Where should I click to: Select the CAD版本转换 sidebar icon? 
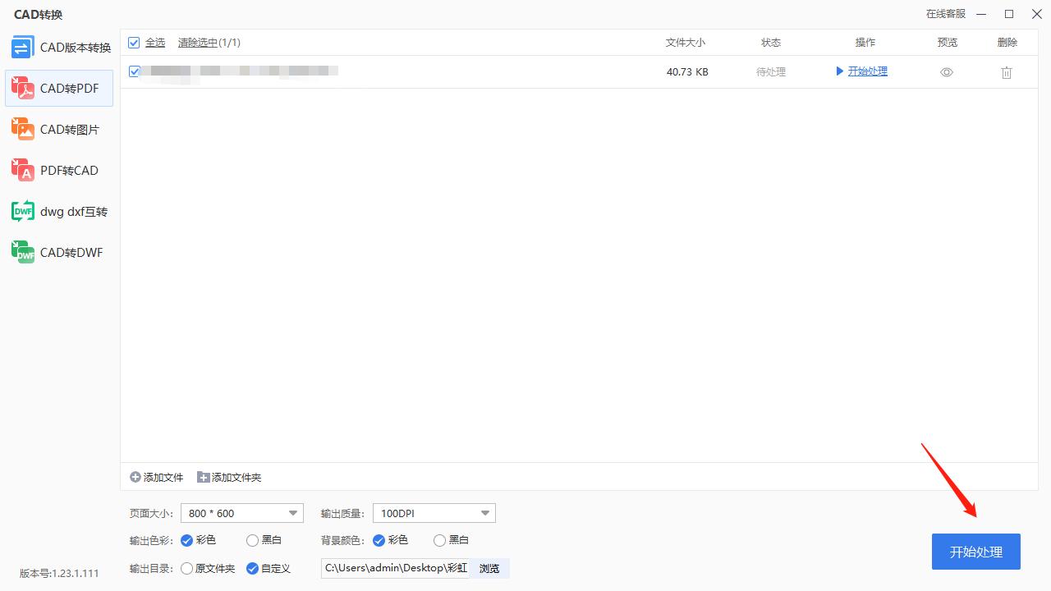[58, 47]
